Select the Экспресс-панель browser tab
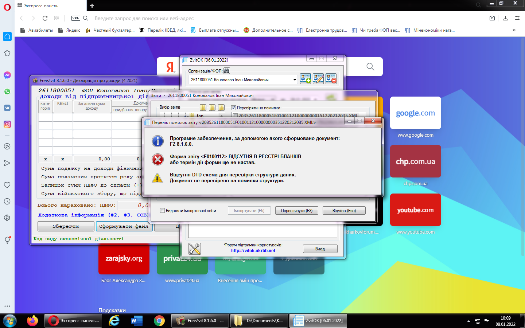 point(51,6)
